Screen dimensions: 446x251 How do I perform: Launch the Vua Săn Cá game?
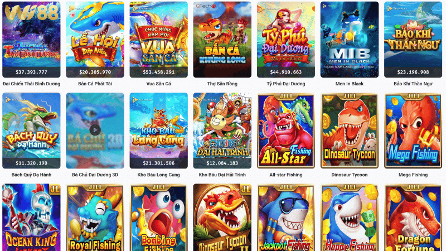159,40
